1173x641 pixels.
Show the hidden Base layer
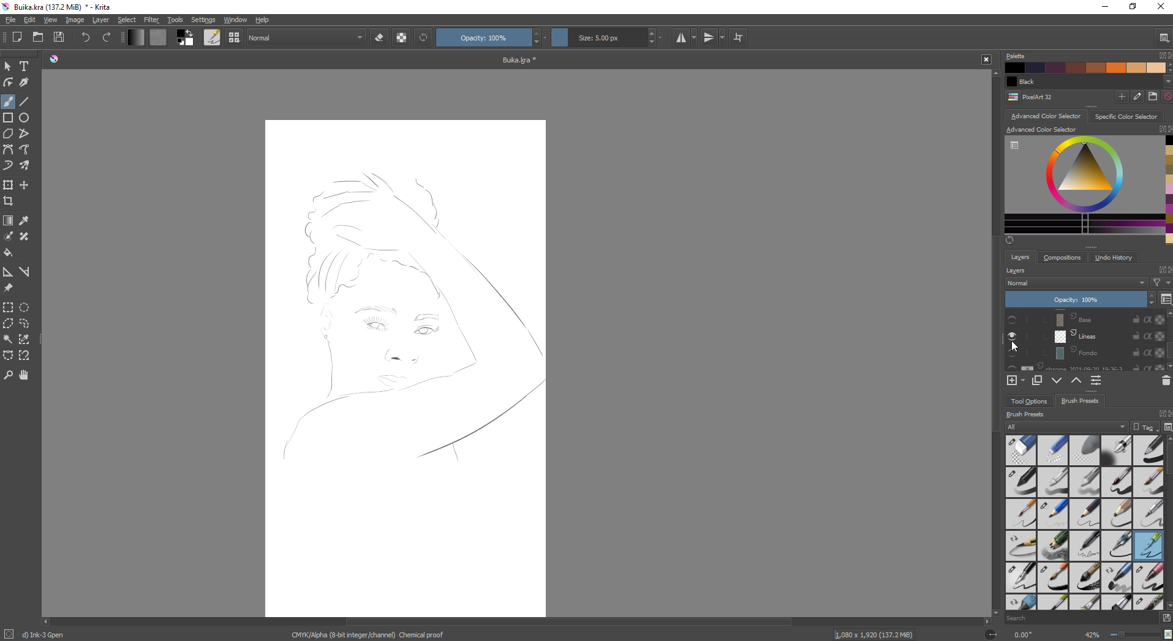click(x=1012, y=320)
